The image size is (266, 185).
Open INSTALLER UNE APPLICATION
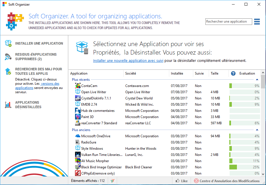pos(39,43)
